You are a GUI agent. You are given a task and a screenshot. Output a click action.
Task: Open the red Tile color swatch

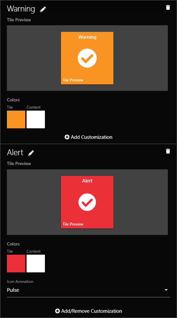point(16,264)
